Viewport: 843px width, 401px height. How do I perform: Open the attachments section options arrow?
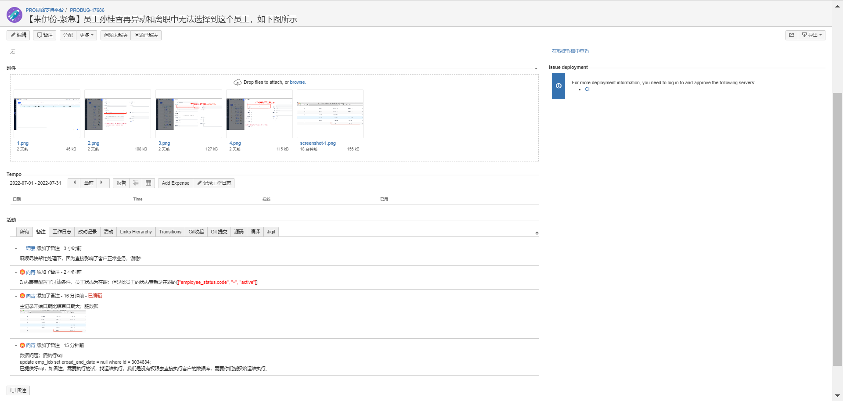click(x=536, y=68)
